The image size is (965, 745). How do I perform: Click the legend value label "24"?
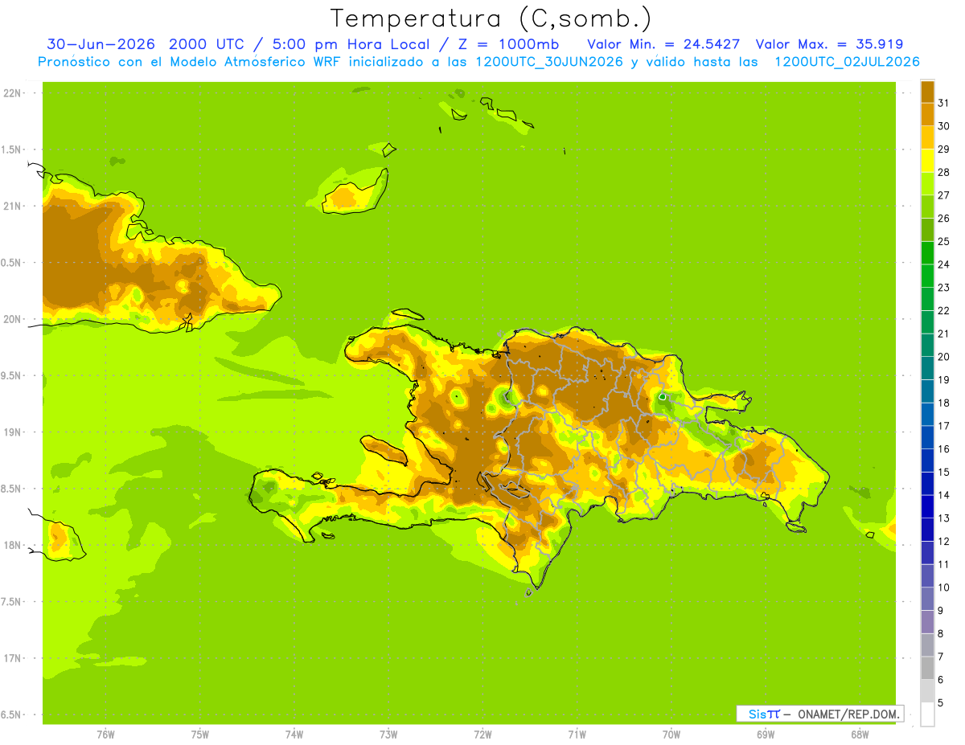(943, 264)
